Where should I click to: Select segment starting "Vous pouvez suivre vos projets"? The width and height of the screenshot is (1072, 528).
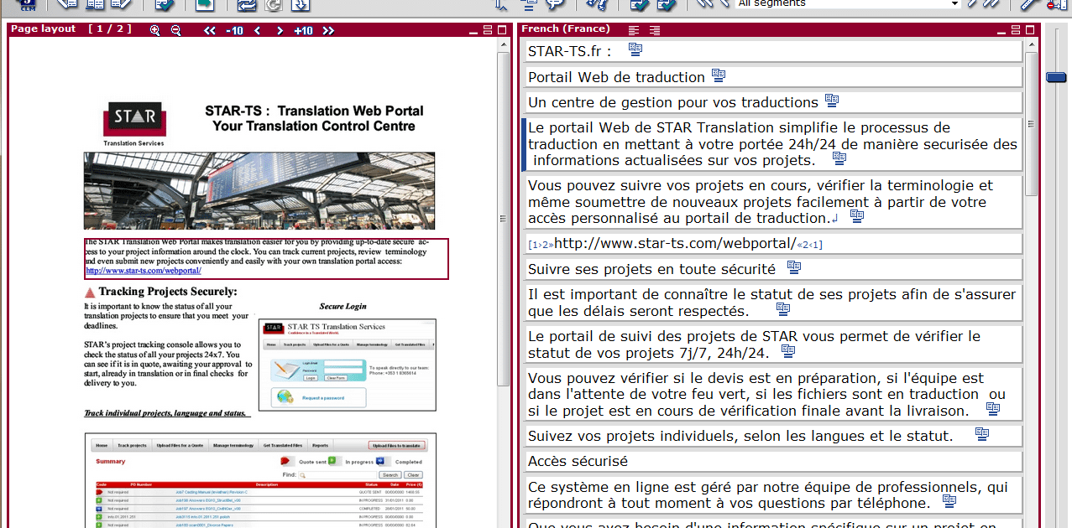tap(772, 202)
